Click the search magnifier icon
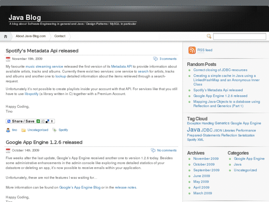Viewport: 269px width, 202px height. click(x=209, y=36)
